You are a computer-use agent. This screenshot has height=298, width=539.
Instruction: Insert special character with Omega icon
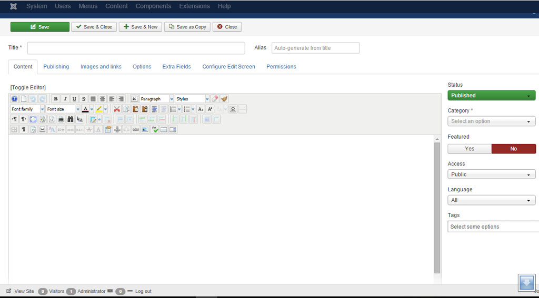[233, 109]
